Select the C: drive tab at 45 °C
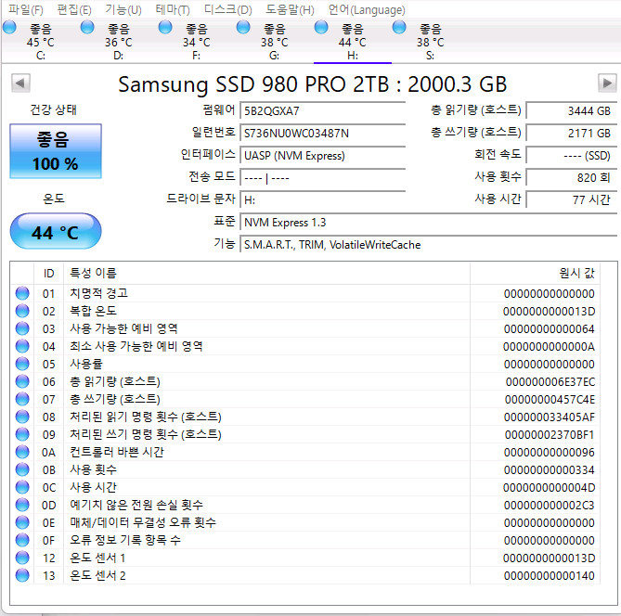This screenshot has width=621, height=616. 40,42
